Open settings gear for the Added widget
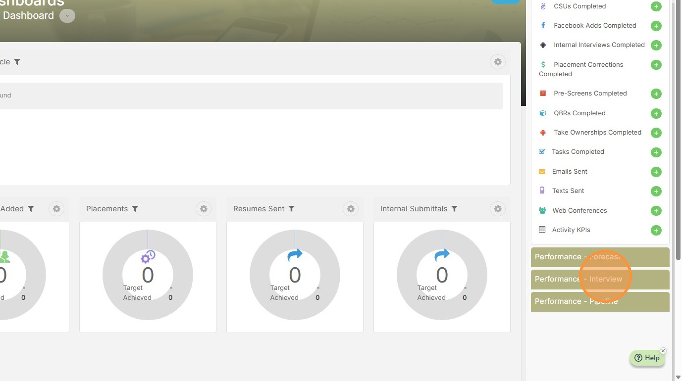The image size is (682, 381). click(x=56, y=209)
